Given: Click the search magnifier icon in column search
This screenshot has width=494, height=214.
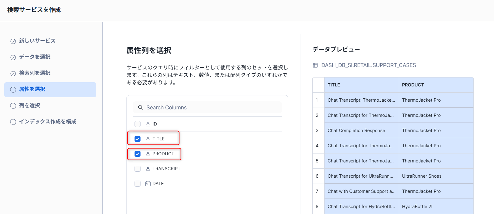Looking at the screenshot, I should pos(141,107).
